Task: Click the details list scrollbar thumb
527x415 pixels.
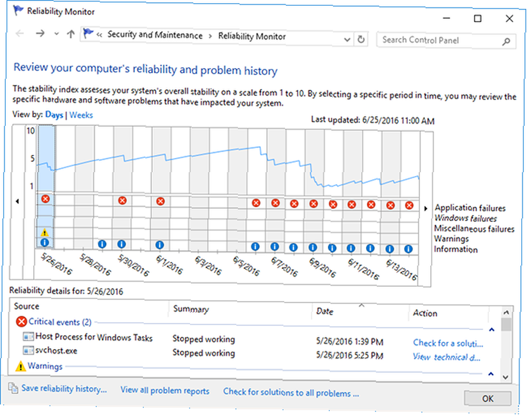Action: click(505, 325)
